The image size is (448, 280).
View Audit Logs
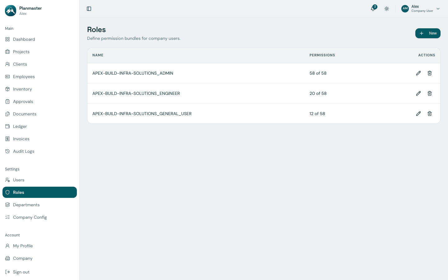tap(40, 151)
